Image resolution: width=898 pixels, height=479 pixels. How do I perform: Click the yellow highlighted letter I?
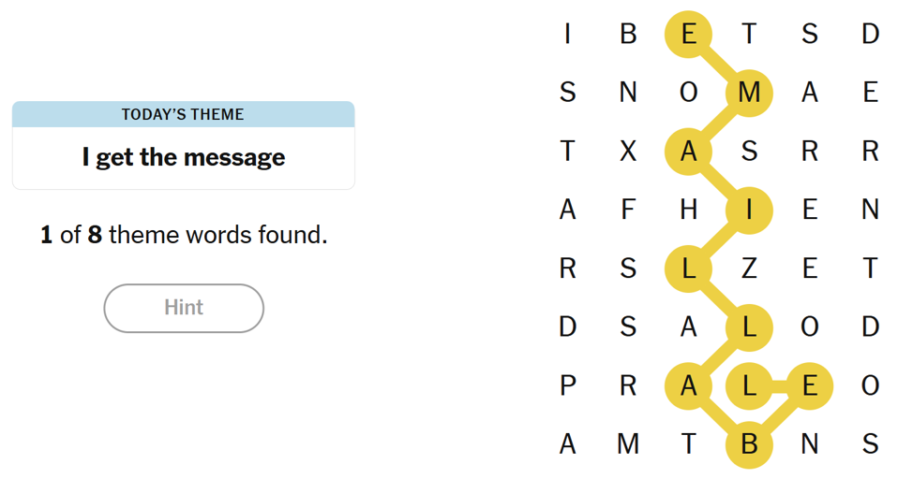[749, 210]
